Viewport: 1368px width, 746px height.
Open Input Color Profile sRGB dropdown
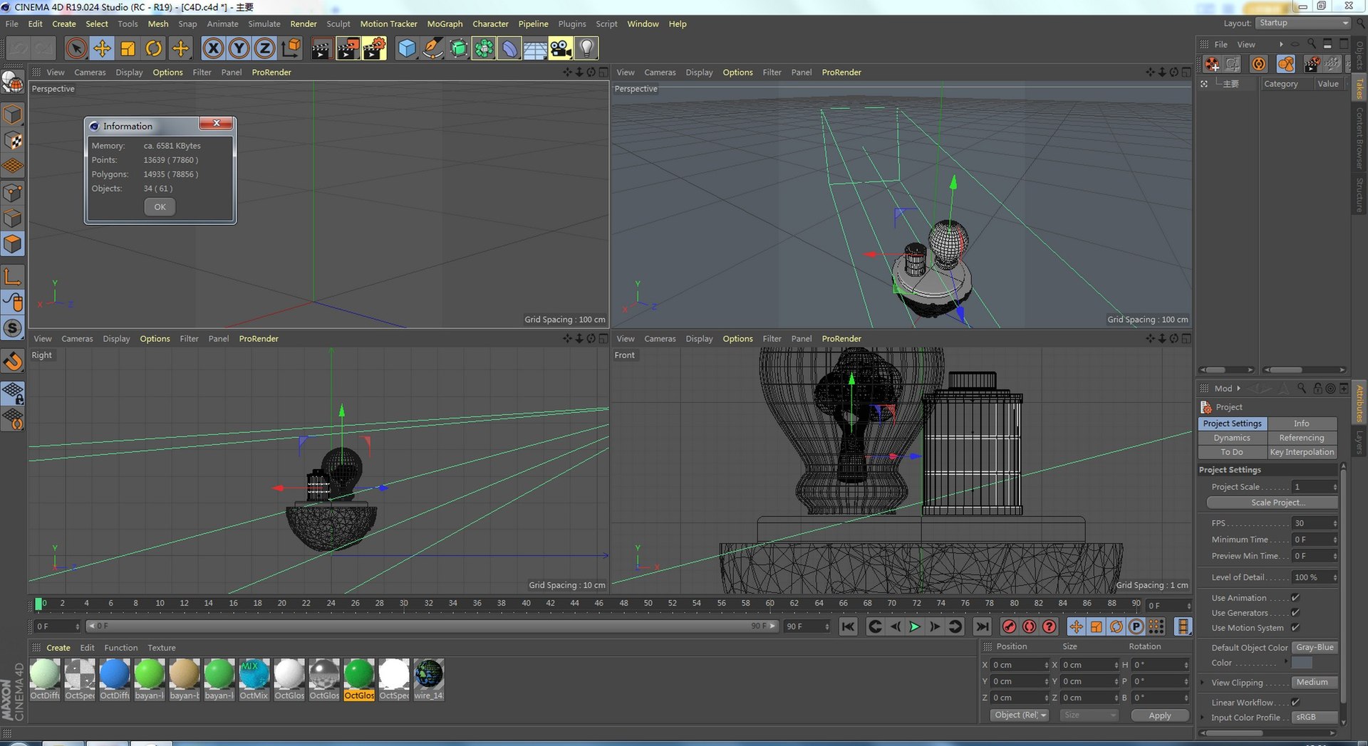(x=1315, y=718)
